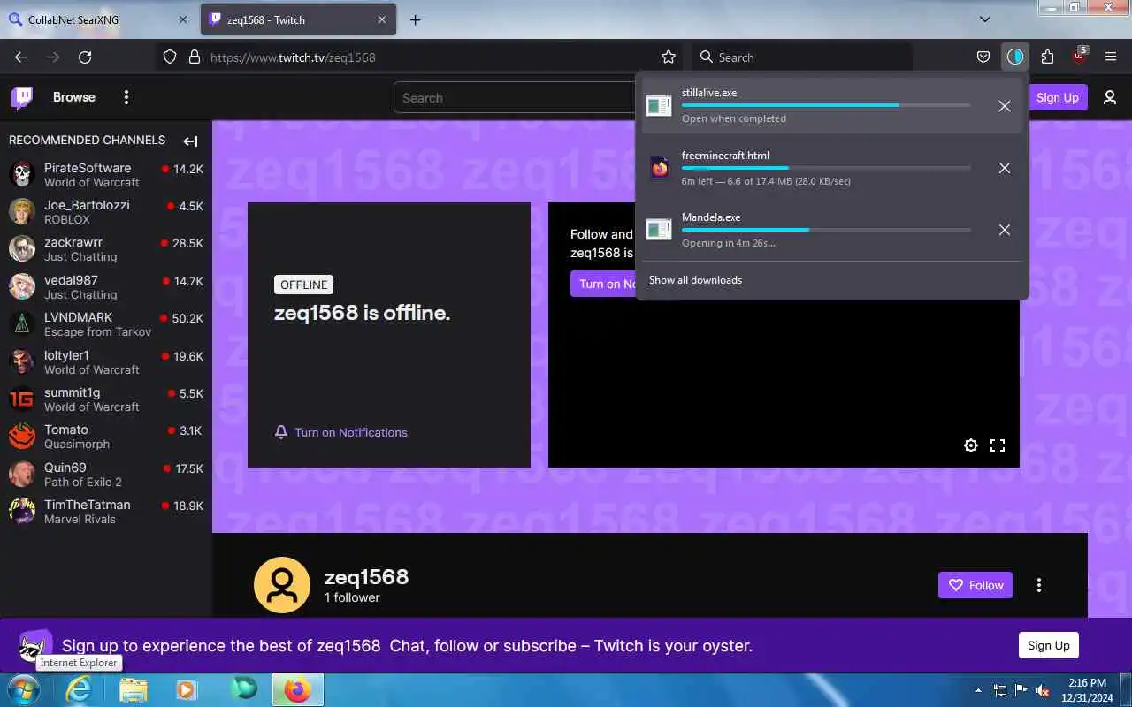The image size is (1132, 707).
Task: Click Browse in Twitch navigation
Action: point(74,97)
